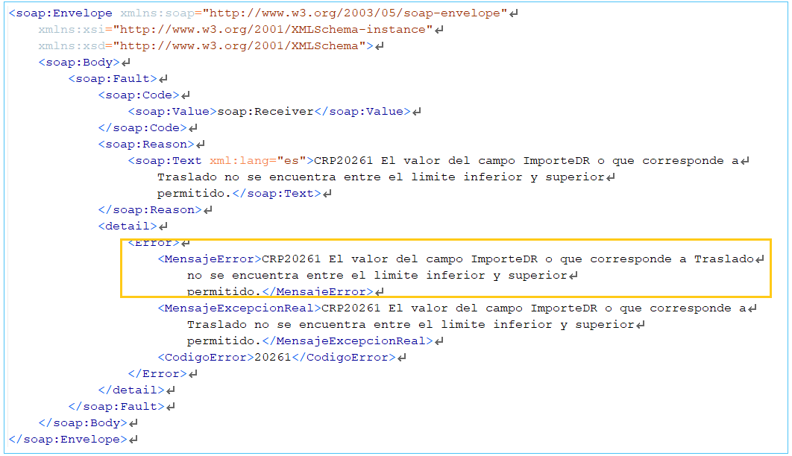Click the opening MensajeExcepcionReal tag
The image size is (792, 456).
click(x=239, y=308)
